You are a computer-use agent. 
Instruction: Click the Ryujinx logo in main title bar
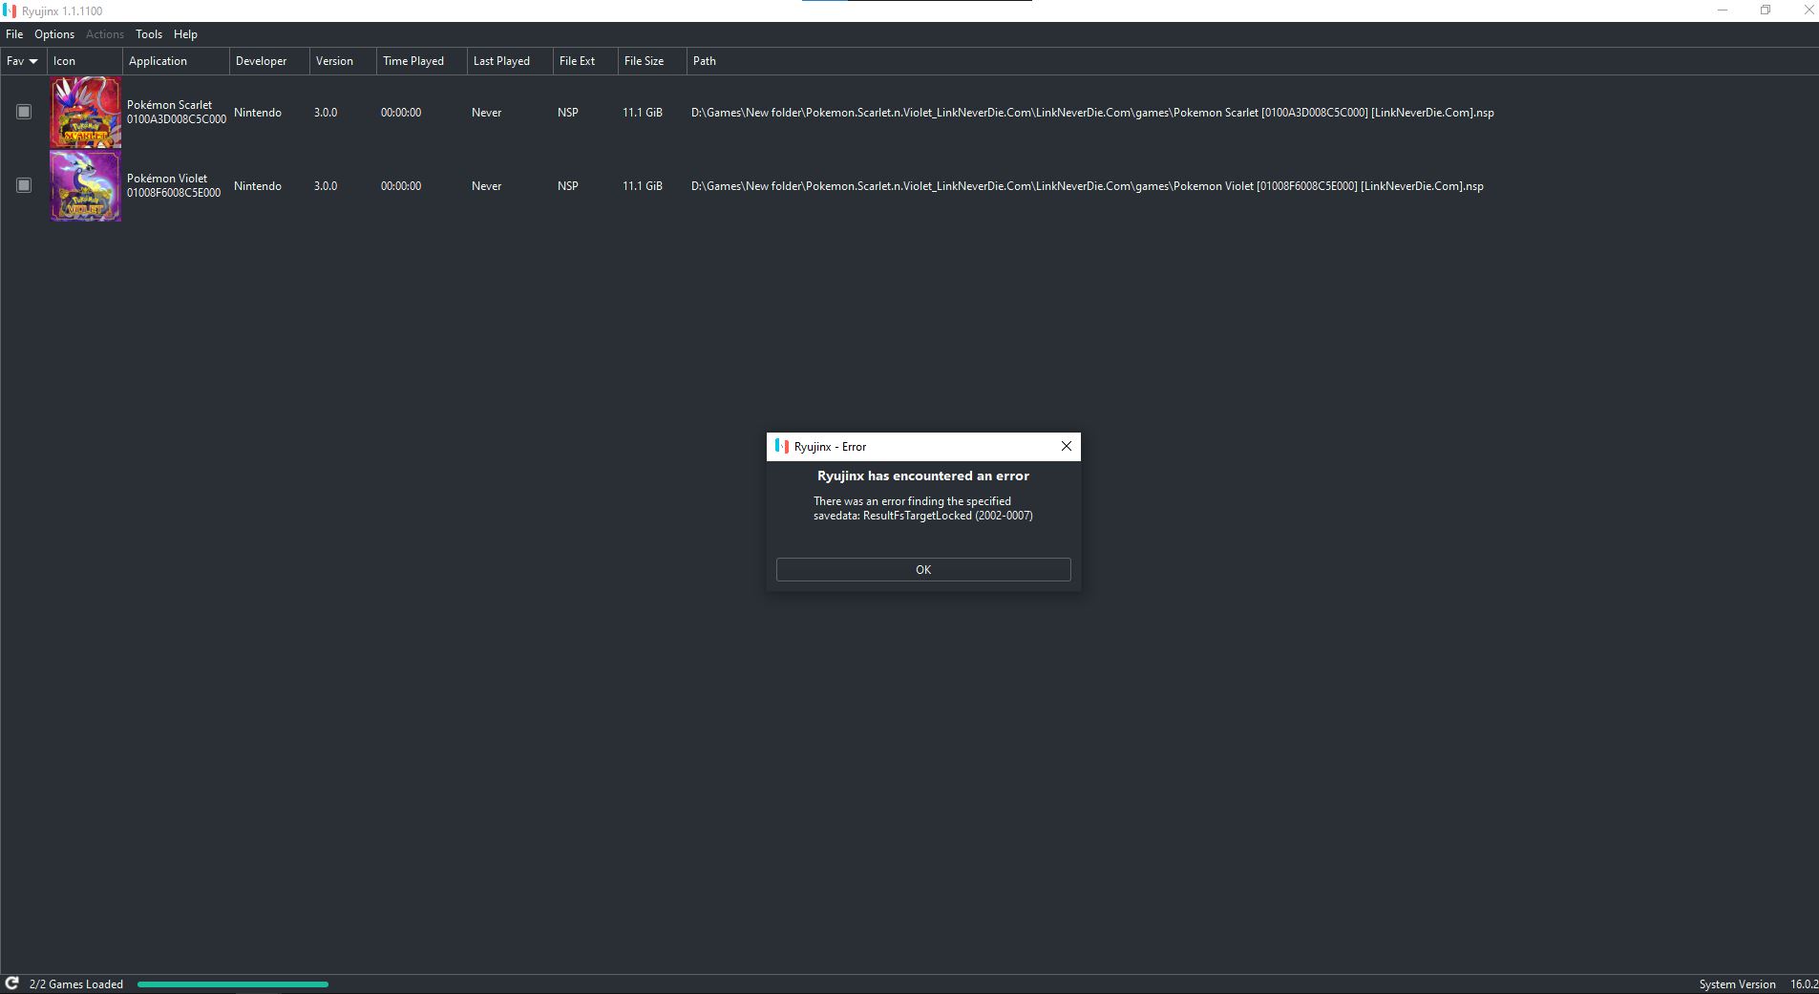click(x=10, y=11)
